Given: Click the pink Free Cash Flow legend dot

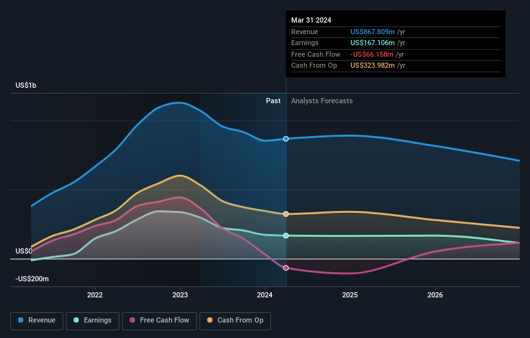Looking at the screenshot, I should pos(132,320).
